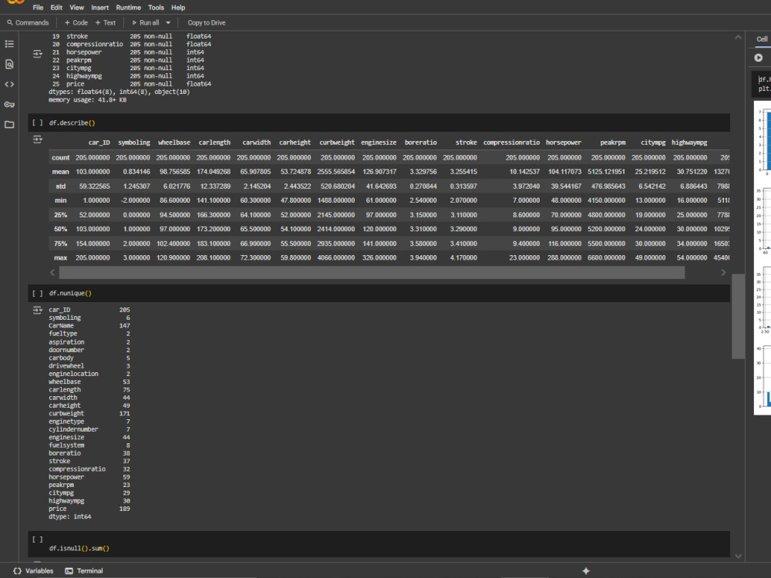Open the Help menu
The image size is (771, 578).
(x=178, y=8)
